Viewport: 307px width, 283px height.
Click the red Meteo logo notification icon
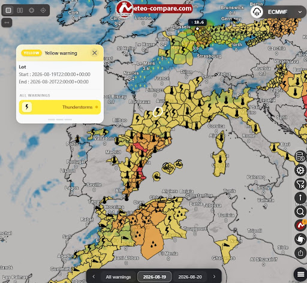point(300,225)
